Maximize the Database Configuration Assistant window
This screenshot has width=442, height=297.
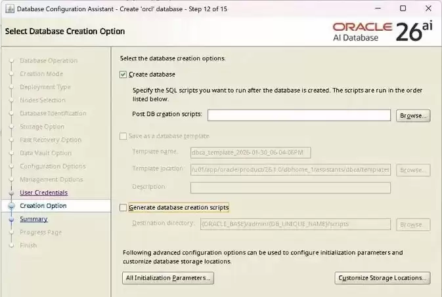point(403,9)
